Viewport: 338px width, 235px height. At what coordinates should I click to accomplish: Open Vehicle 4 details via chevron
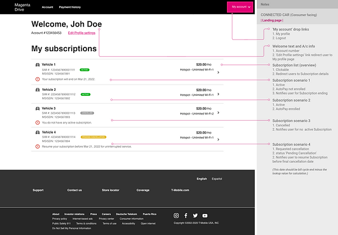point(219,140)
